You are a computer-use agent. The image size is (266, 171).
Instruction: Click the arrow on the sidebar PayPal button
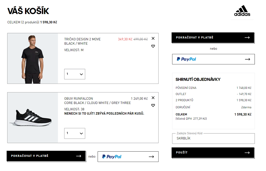click(247, 59)
